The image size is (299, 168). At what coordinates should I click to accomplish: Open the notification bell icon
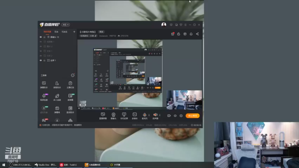coord(191,34)
